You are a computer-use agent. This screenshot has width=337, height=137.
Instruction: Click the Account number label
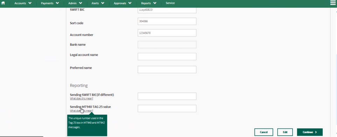[x=82, y=35]
